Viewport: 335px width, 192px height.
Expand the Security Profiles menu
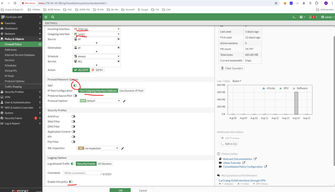coord(21,92)
